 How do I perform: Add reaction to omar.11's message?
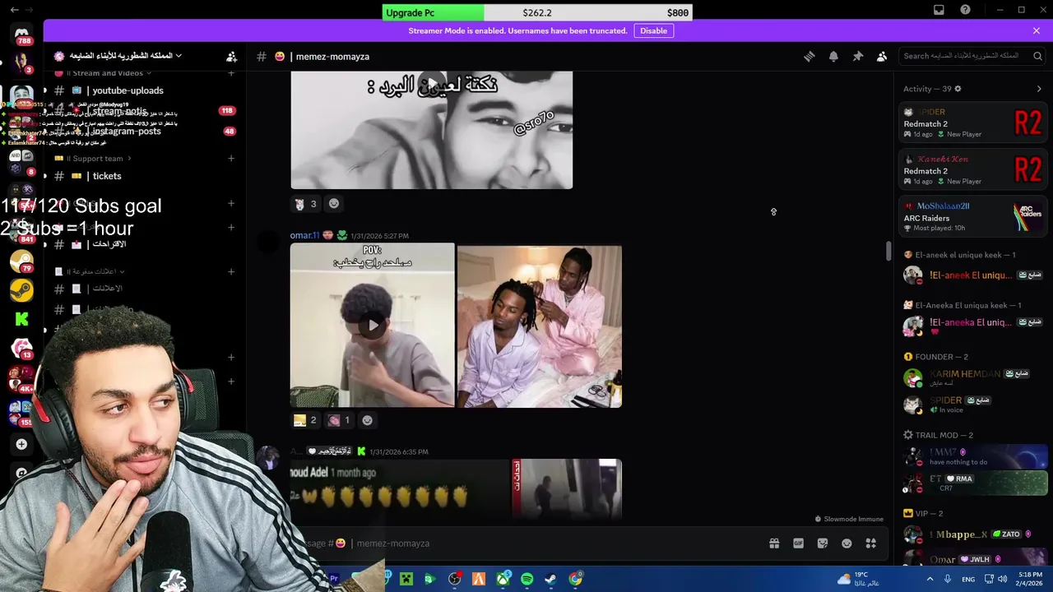click(368, 420)
